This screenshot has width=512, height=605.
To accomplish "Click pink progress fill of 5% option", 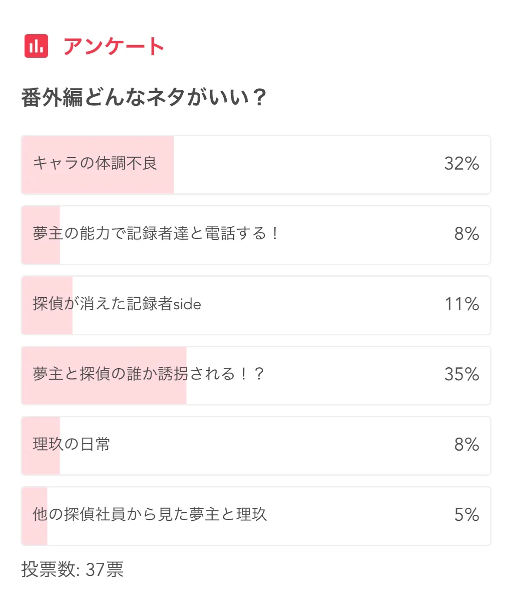I will (x=34, y=533).
